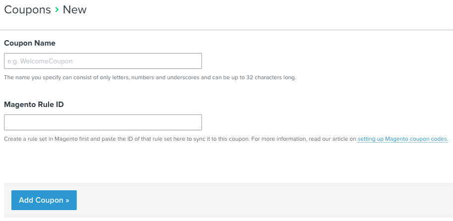Screen dimensions: 453x221
Task: Click the green breadcrumb chevron separator
Action: coord(57,10)
